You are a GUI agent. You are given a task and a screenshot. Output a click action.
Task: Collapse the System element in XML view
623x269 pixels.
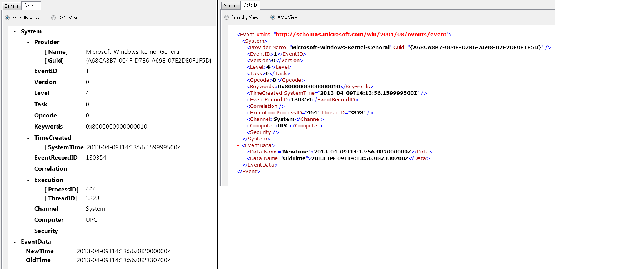238,41
